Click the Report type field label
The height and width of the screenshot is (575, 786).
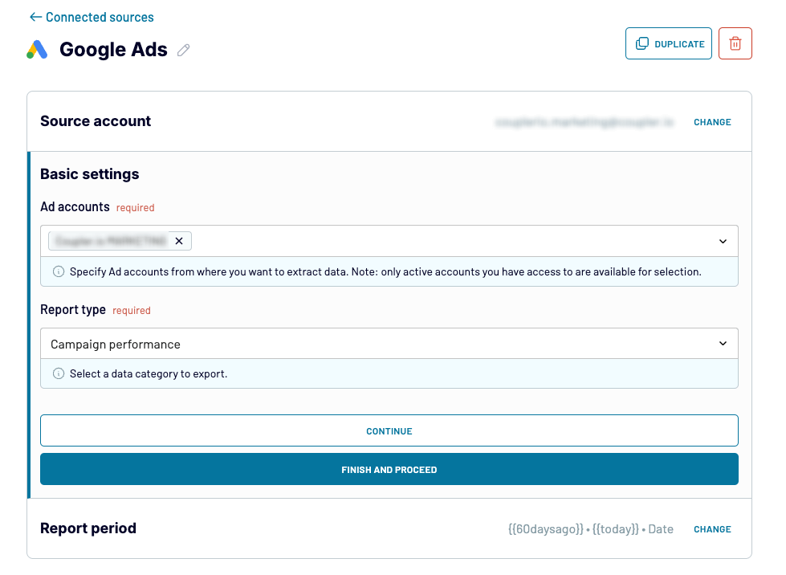(x=73, y=310)
